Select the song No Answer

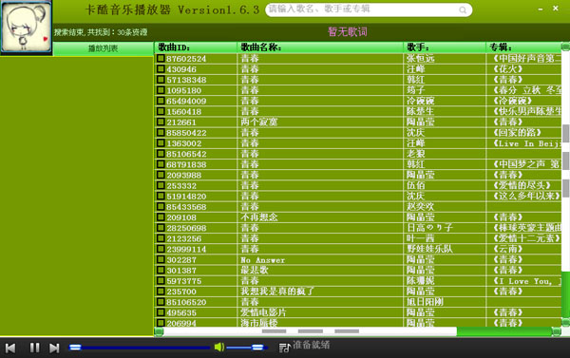pyautogui.click(x=262, y=260)
